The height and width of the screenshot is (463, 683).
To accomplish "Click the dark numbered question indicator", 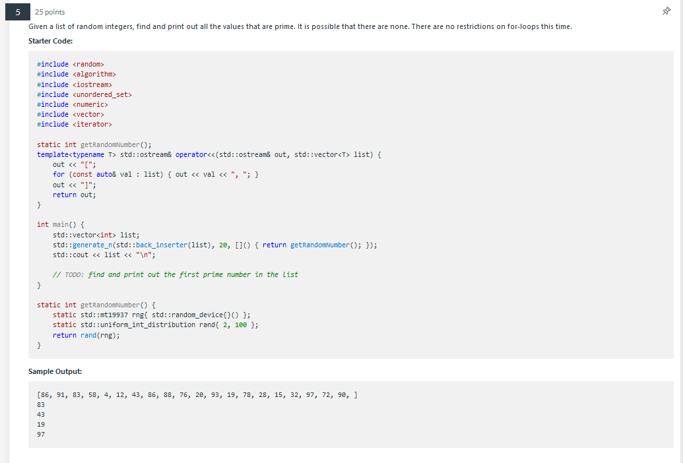I will pyautogui.click(x=16, y=12).
